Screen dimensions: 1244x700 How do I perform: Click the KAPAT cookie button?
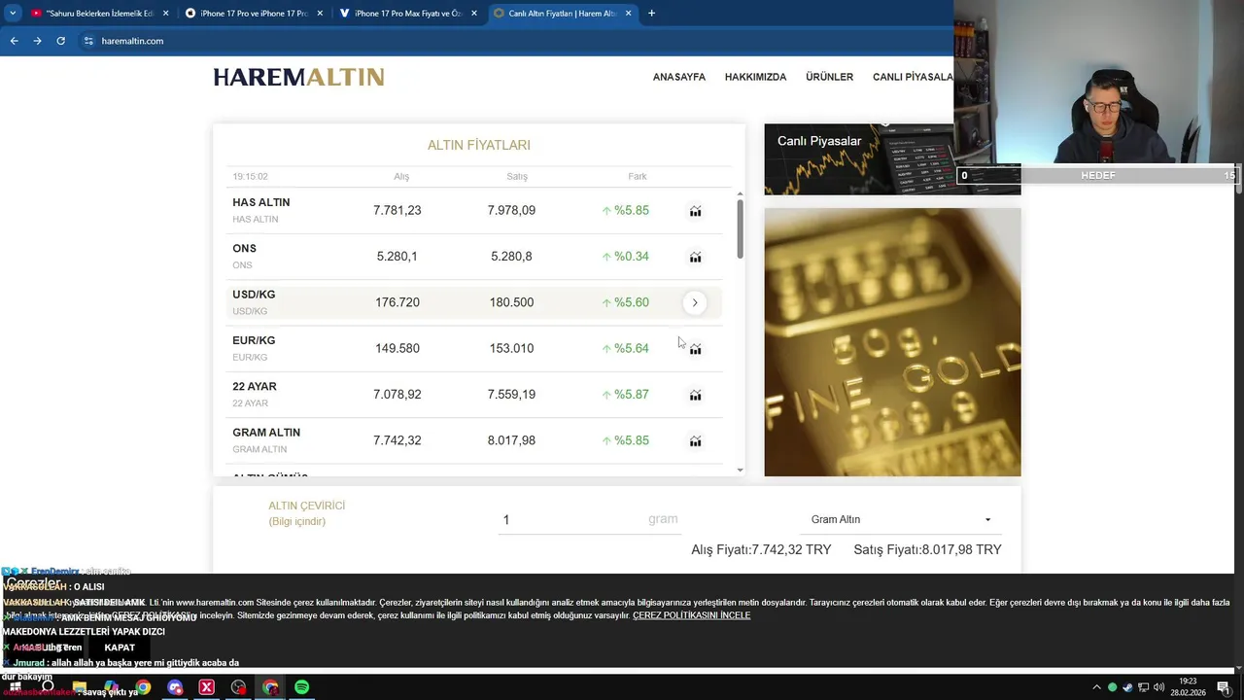(120, 647)
